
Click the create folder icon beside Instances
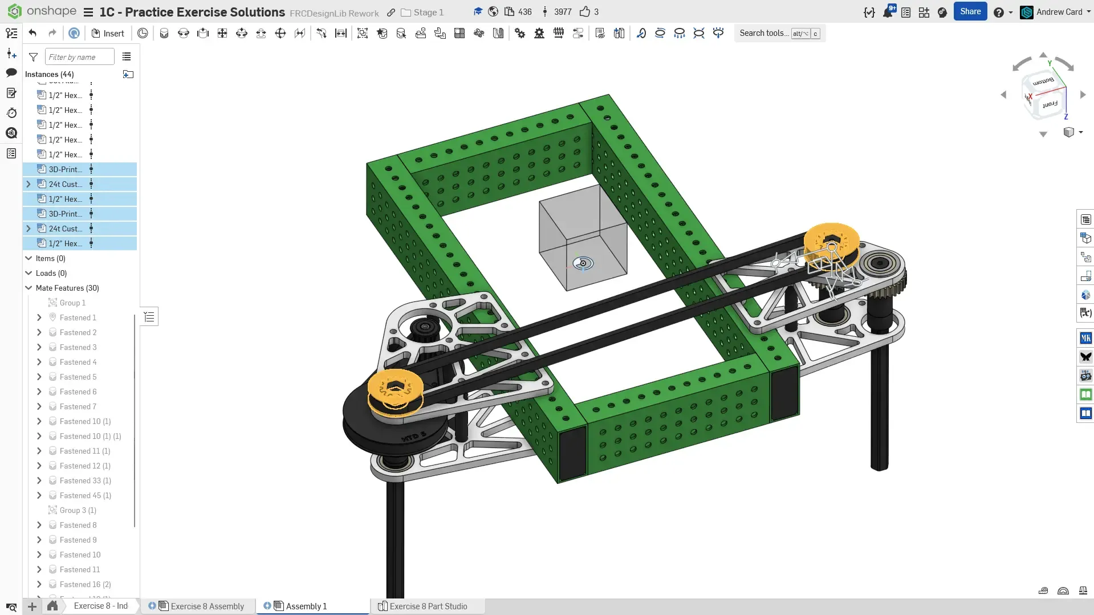pyautogui.click(x=128, y=74)
